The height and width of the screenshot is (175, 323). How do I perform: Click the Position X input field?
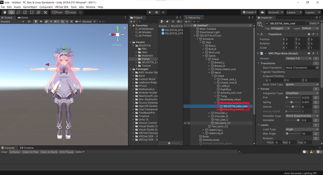click(290, 39)
